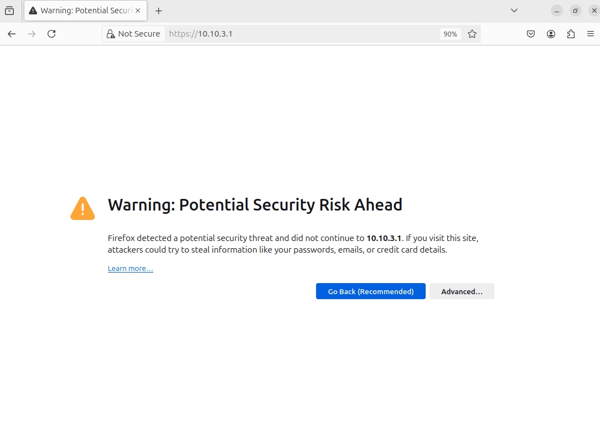Open the Firefox View icon in the tab bar
This screenshot has height=436, width=600.
coord(9,11)
